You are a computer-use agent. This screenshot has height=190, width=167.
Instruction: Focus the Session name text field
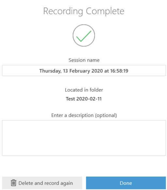[84, 70]
